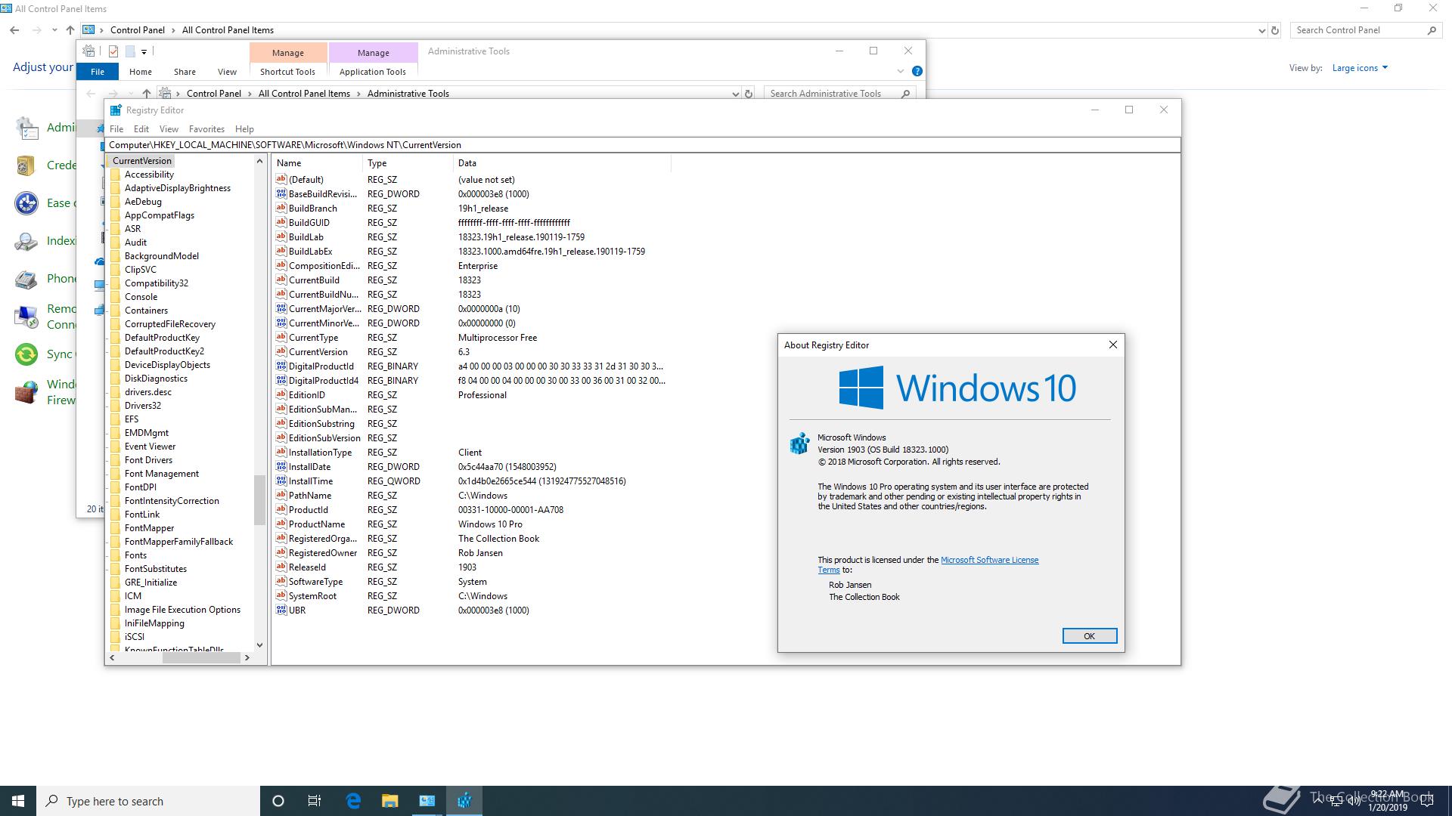Open the Favorites menu
Screen dimensions: 1452x816
click(206, 129)
